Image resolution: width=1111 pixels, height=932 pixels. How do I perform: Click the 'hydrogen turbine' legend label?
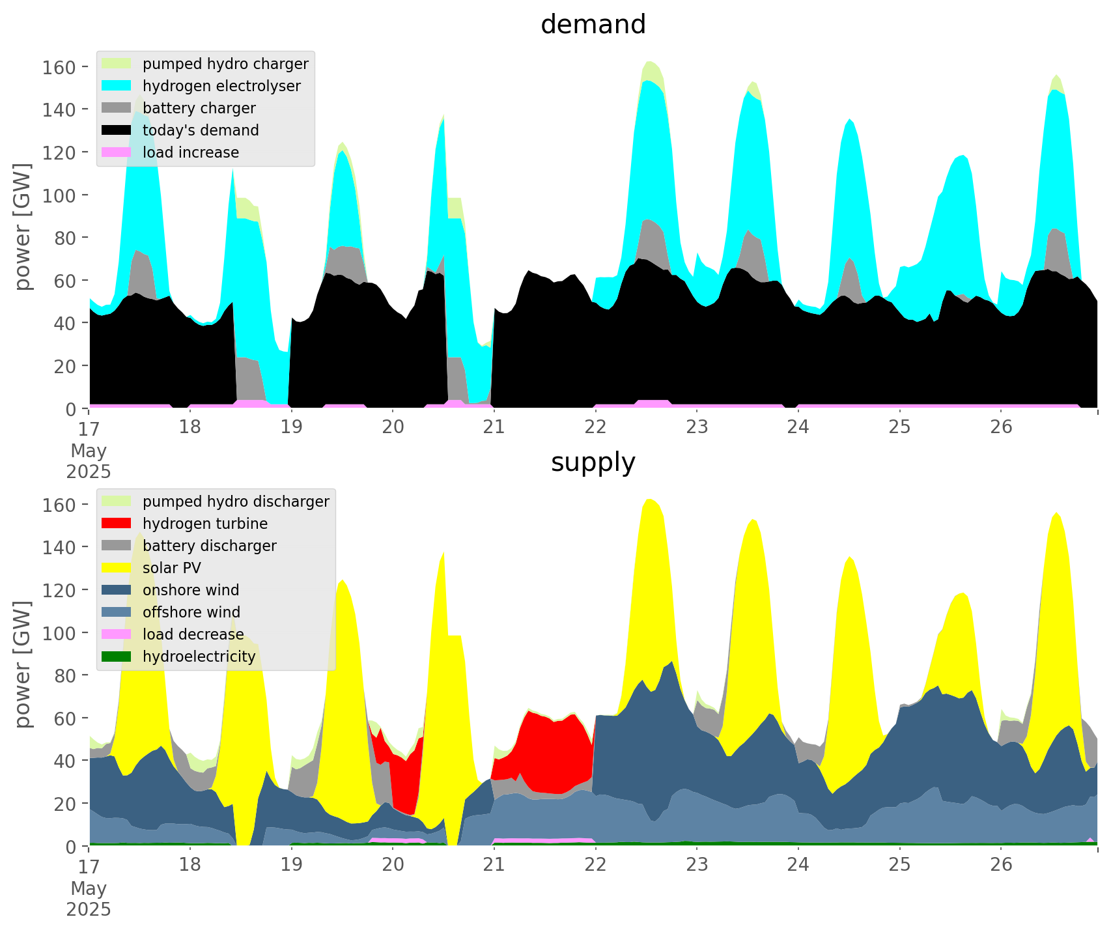[205, 524]
